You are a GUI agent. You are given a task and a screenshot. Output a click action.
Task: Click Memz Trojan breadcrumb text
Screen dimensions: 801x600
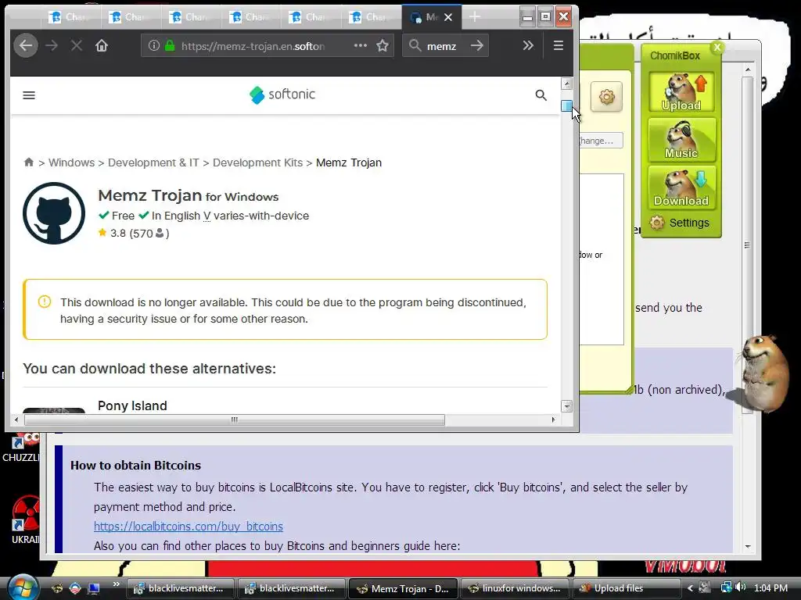pos(349,162)
